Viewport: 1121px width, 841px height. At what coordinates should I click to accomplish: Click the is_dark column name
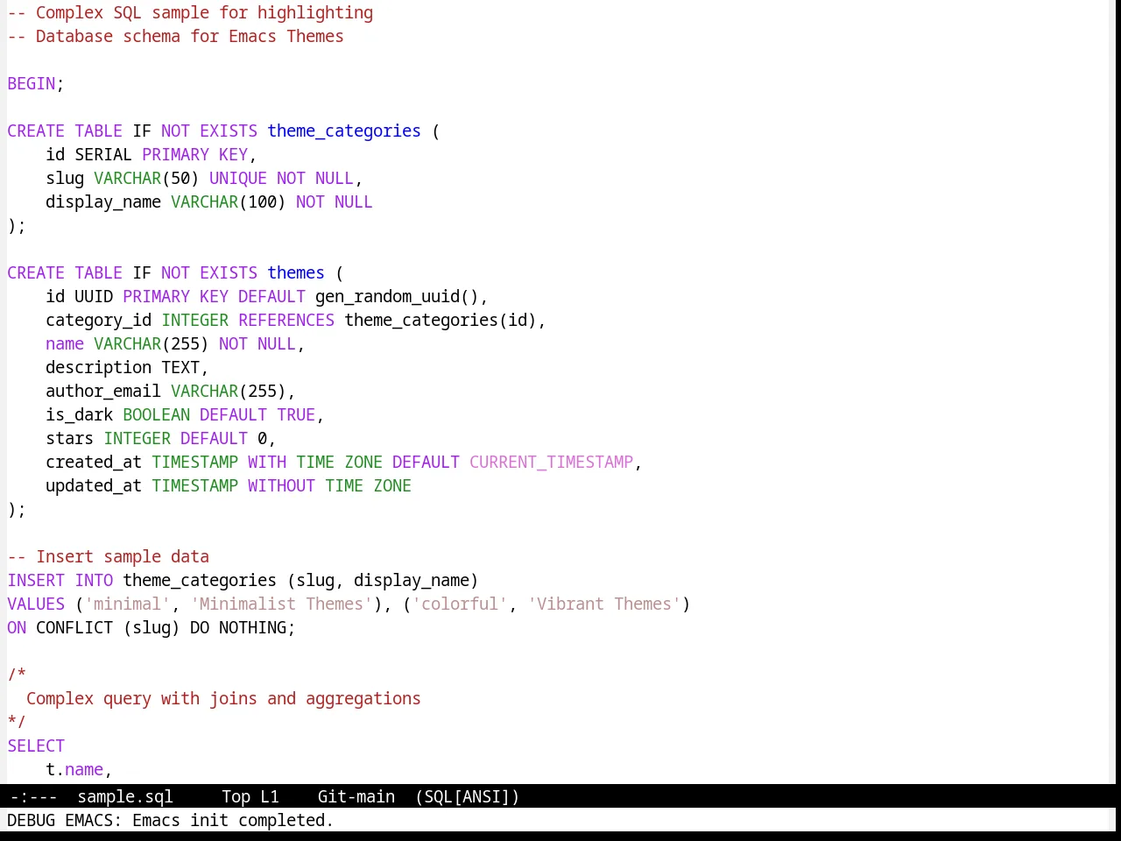click(80, 414)
